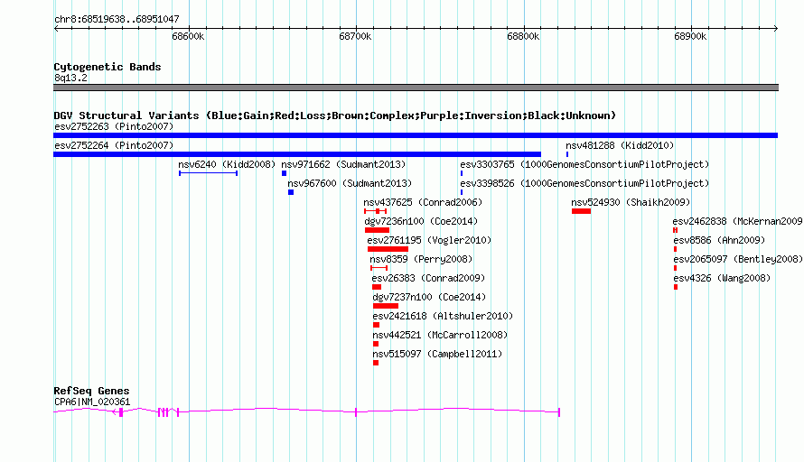This screenshot has width=804, height=462.
Task: Click the esv26383 (Conrad2009) red marker
Action: 377,287
